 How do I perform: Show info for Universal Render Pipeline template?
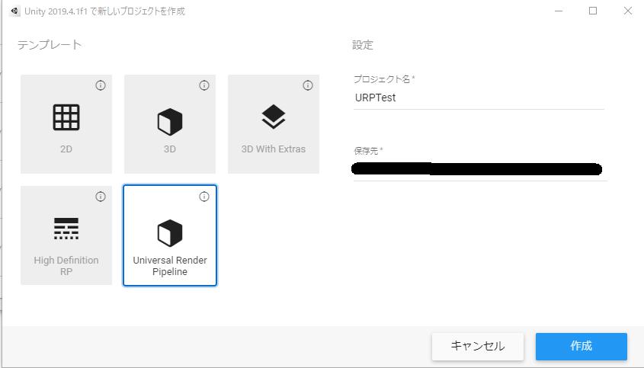click(x=204, y=197)
